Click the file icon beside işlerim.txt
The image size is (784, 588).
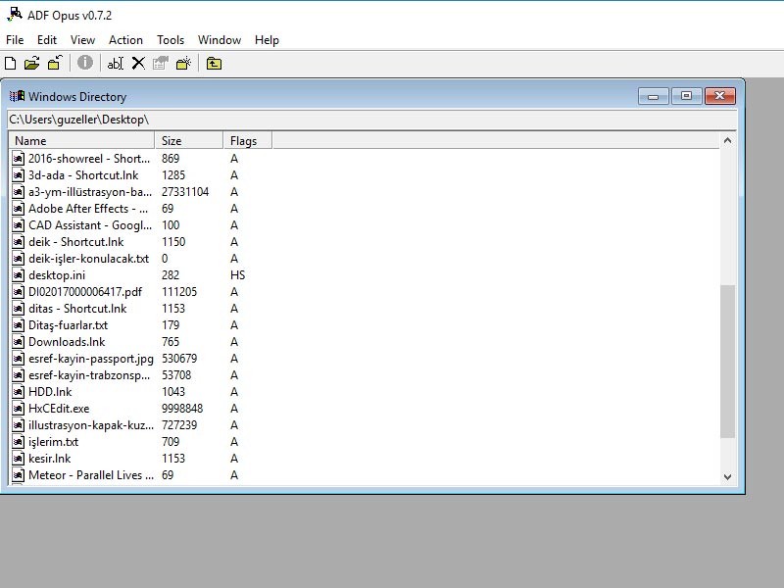tap(18, 442)
